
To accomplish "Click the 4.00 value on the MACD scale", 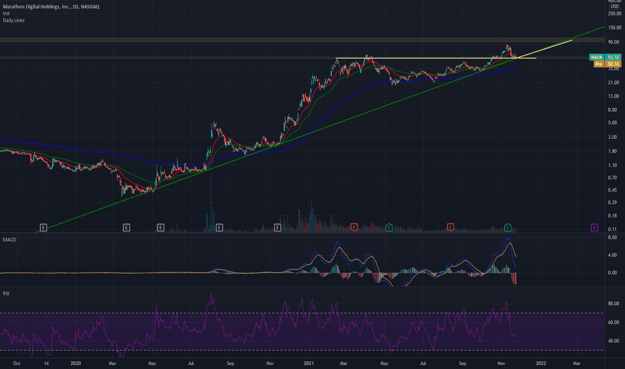I will (x=613, y=255).
